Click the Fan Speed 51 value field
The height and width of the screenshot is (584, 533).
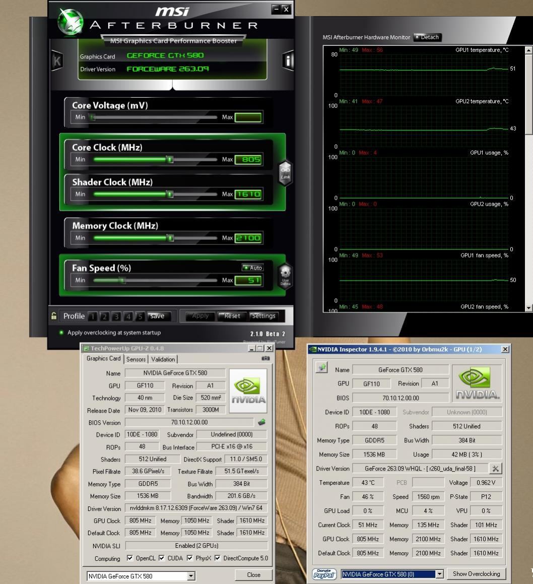pos(248,280)
